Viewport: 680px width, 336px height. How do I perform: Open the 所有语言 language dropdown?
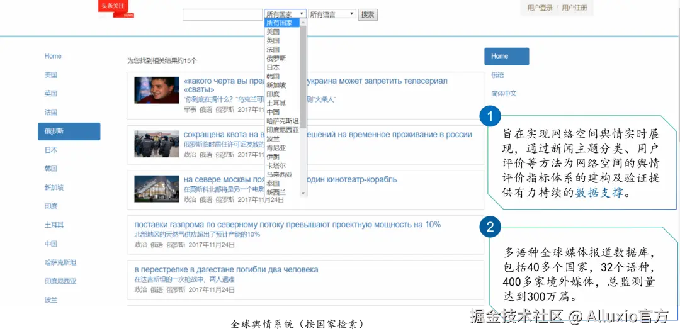click(x=332, y=14)
